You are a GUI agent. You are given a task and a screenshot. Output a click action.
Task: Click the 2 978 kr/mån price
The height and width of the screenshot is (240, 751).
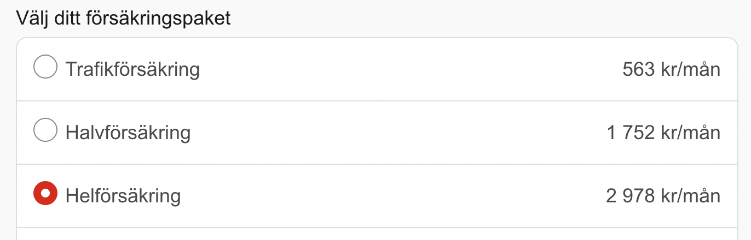(x=663, y=196)
